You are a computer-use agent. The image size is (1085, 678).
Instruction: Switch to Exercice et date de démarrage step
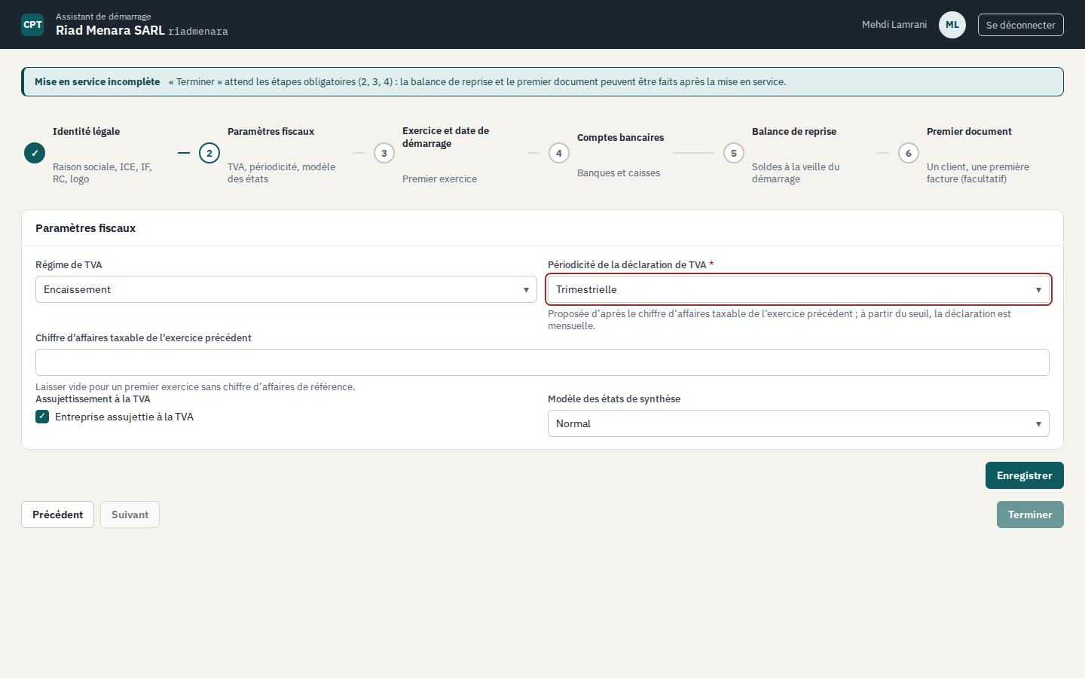tap(445, 137)
